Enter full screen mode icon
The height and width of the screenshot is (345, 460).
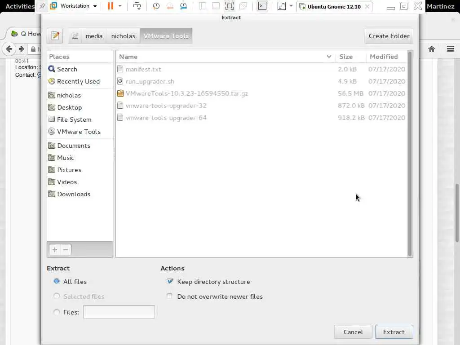[x=230, y=6]
